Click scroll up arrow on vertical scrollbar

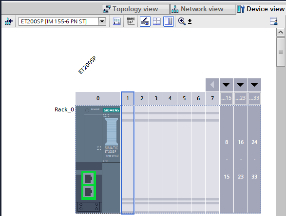281,33
